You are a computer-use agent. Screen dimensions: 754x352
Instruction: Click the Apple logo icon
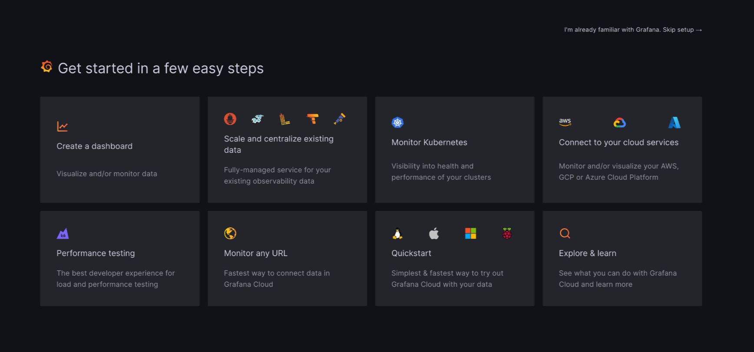click(x=434, y=234)
